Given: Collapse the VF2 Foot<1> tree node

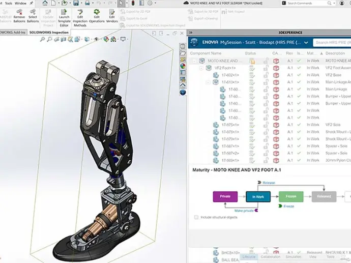Looking at the screenshot, I should coord(201,68).
